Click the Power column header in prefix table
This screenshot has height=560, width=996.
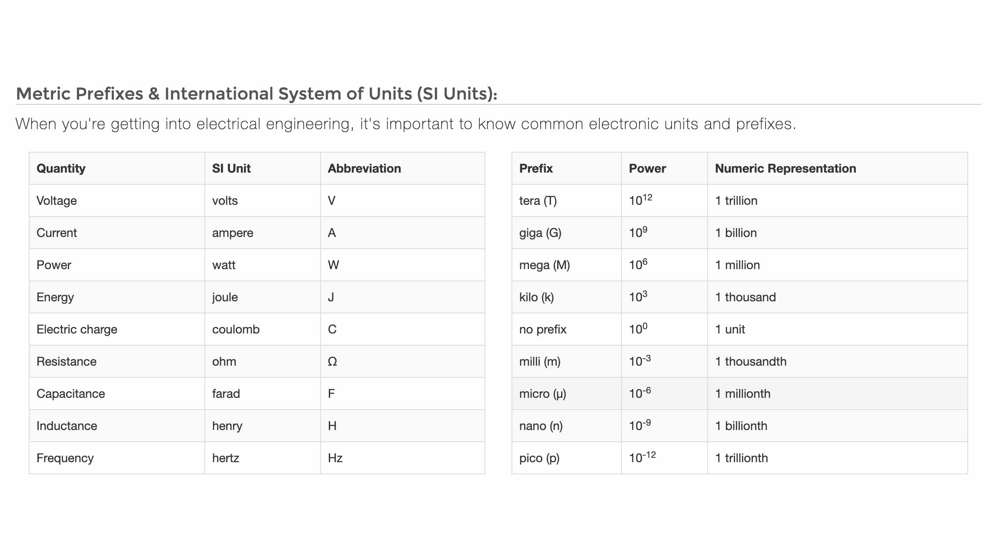(647, 169)
